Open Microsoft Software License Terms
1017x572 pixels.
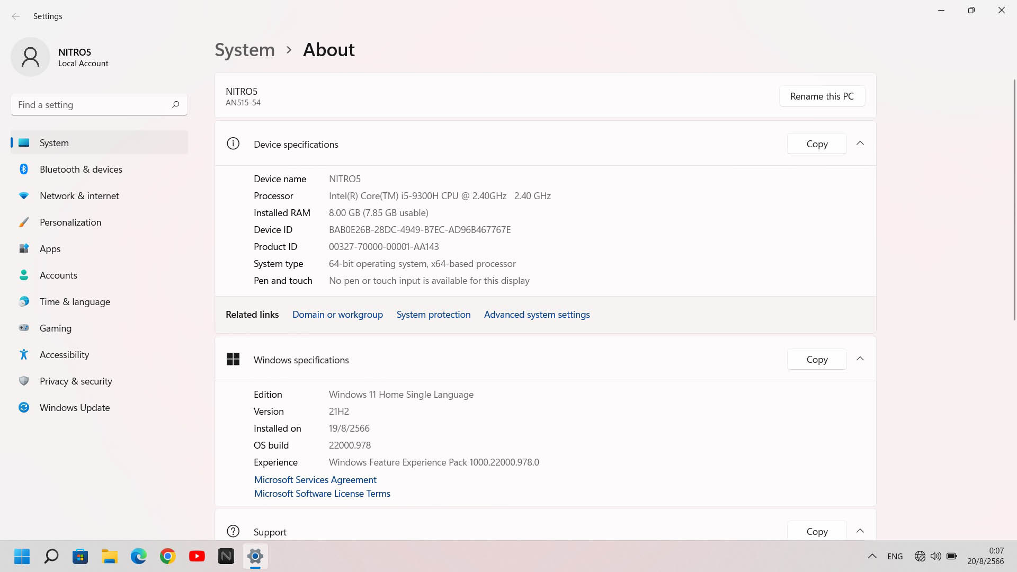tap(322, 493)
